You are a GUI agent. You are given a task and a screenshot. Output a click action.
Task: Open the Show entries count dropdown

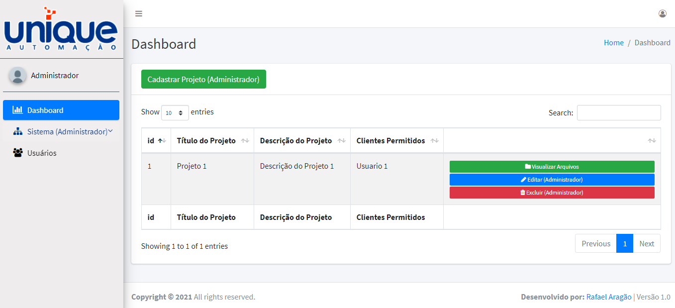click(175, 113)
